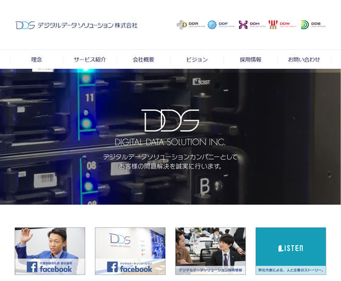The image size is (341, 281).
Task: Open the CEO facebook banner with man waving
Action: coord(50,251)
